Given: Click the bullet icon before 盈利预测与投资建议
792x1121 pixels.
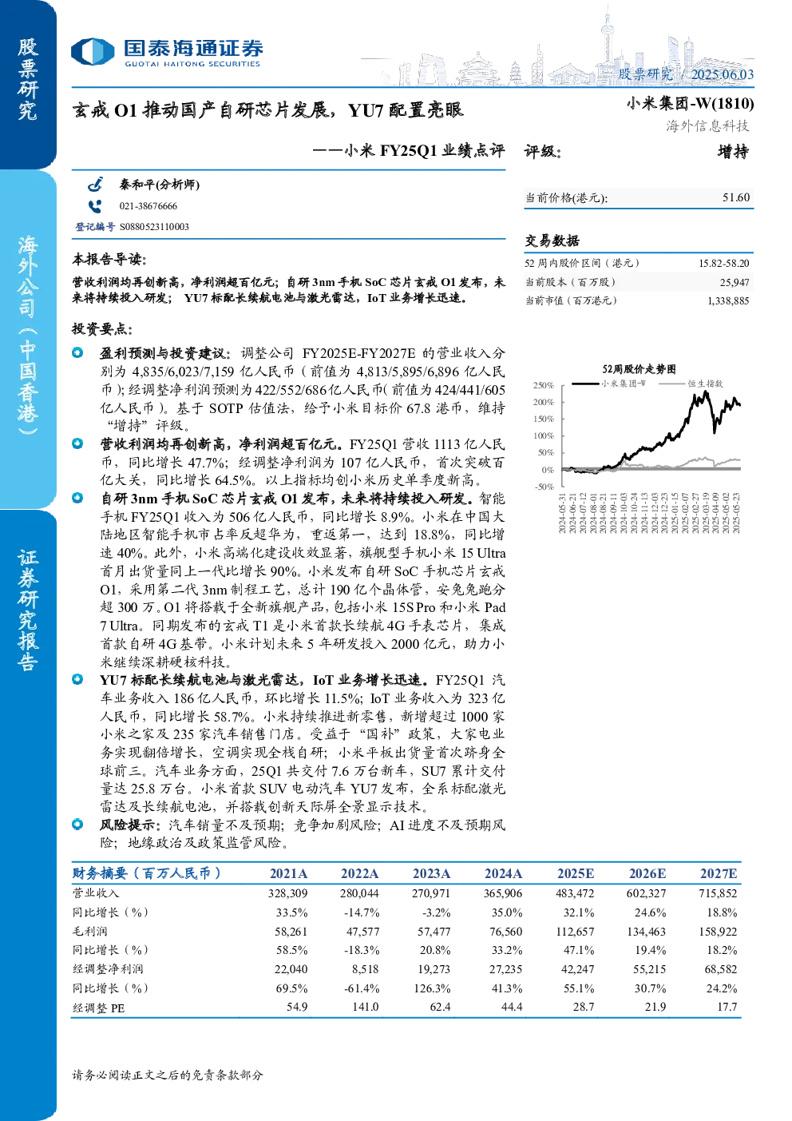Looking at the screenshot, I should pyautogui.click(x=77, y=352).
